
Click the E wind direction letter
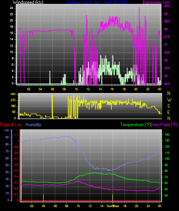tap(168, 113)
